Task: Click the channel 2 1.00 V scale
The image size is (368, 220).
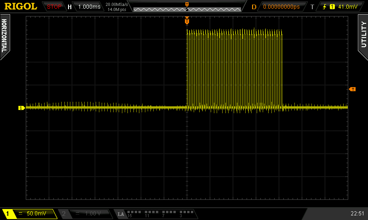Action: pyautogui.click(x=93, y=213)
